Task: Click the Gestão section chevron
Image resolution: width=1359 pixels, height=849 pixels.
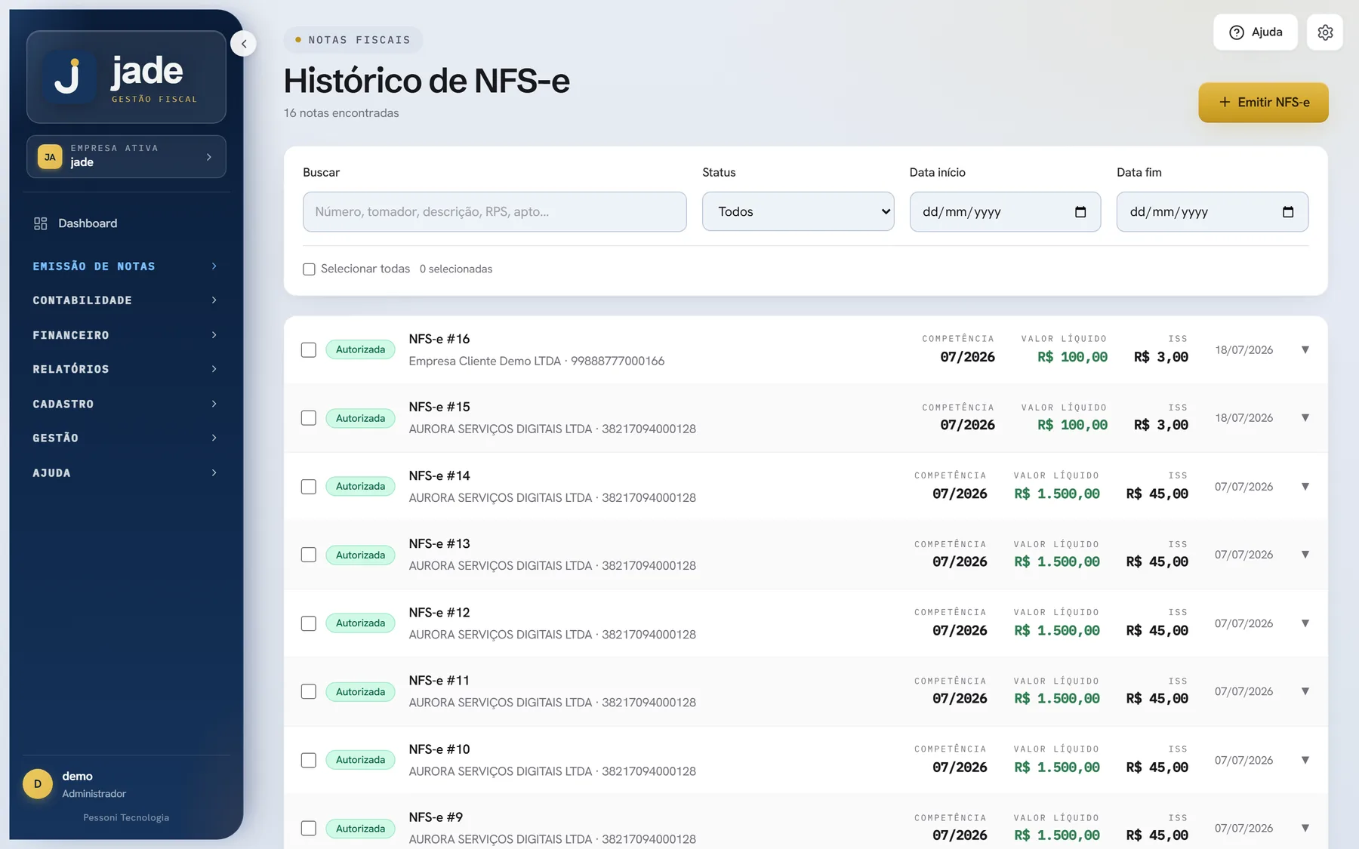Action: (214, 438)
